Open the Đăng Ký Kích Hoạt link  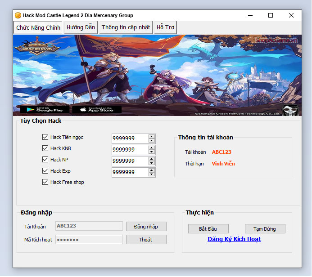(234, 239)
